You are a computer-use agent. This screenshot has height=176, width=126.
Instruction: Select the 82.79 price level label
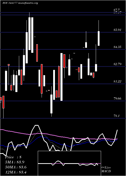tap(117, 64)
